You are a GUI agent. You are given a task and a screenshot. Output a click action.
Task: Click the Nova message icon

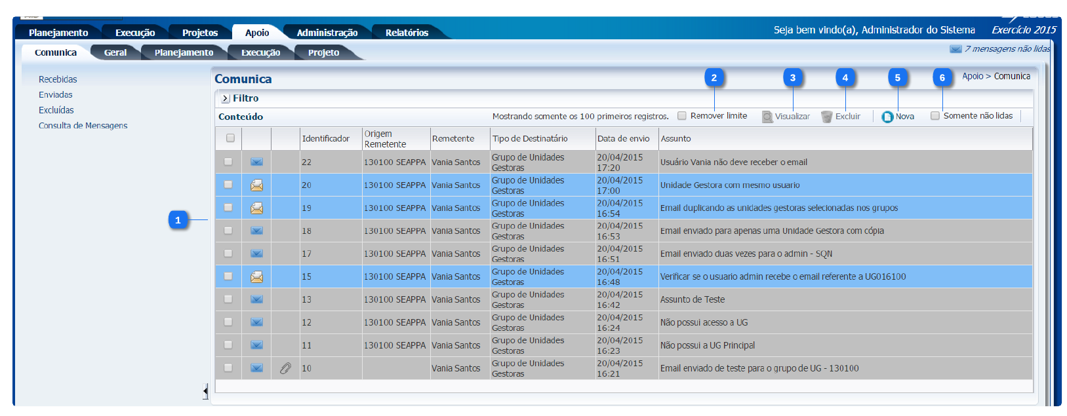(x=887, y=117)
